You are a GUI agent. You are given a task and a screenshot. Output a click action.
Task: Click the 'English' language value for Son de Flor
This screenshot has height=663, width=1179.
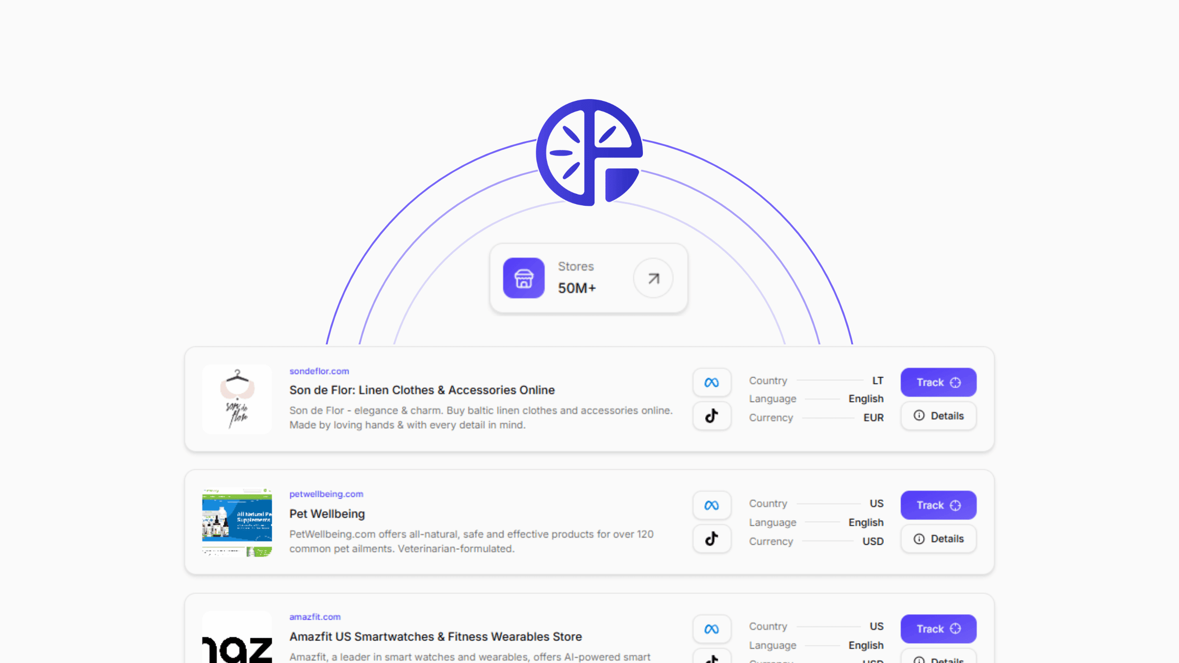(x=866, y=399)
